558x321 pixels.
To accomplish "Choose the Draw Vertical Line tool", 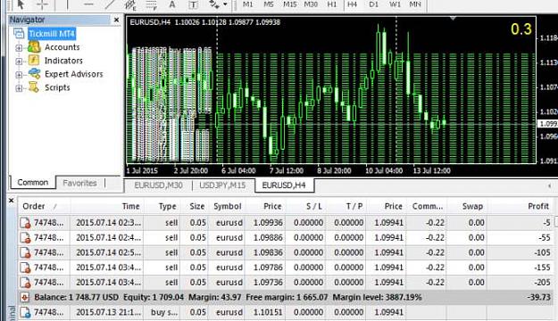I will 67,4.
